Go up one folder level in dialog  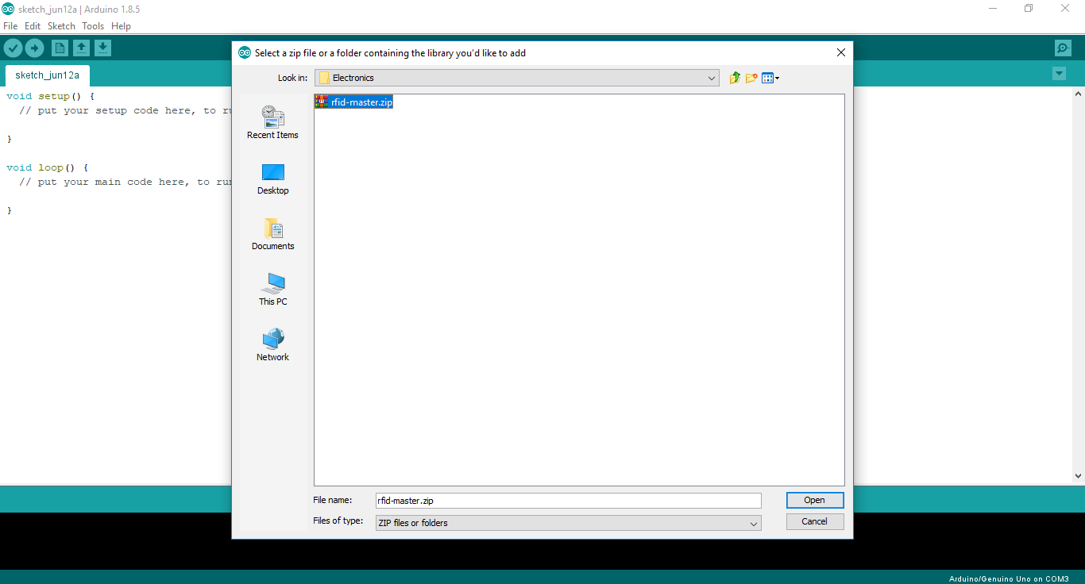pos(735,78)
